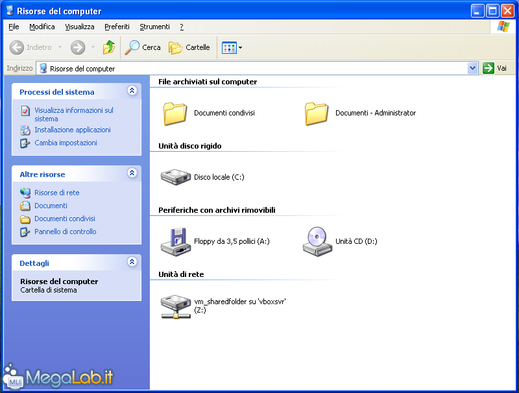
Task: Click the Pannello di controllo icon
Action: pos(25,232)
